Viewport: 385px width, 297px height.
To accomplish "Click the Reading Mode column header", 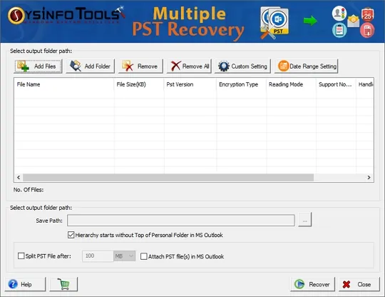I will click(292, 84).
